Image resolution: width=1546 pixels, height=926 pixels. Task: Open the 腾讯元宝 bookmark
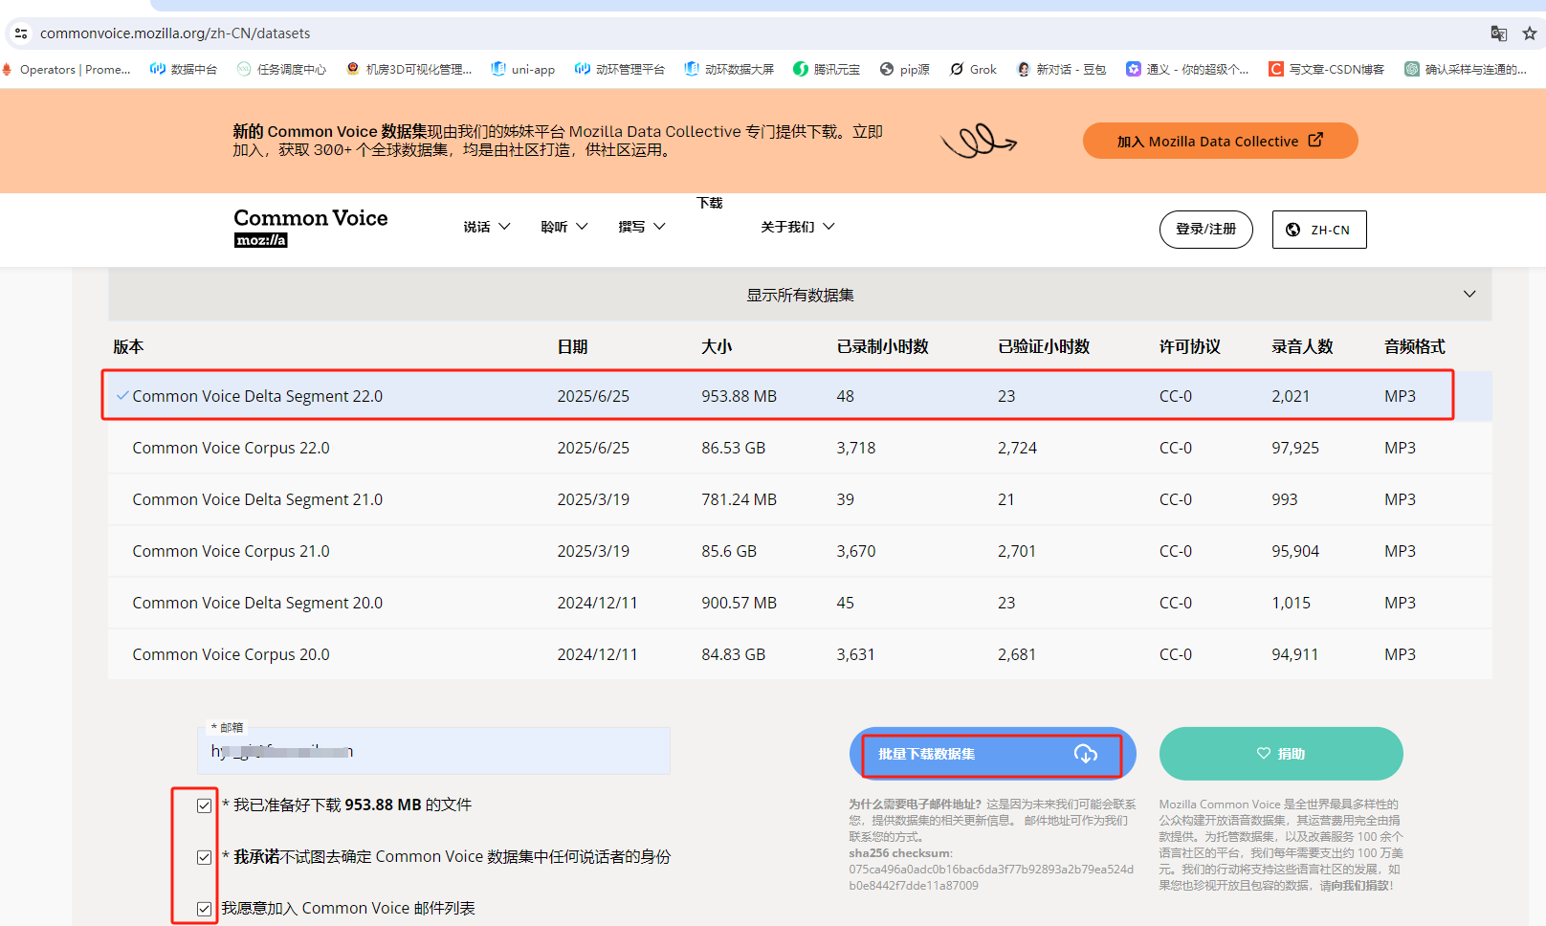(827, 69)
